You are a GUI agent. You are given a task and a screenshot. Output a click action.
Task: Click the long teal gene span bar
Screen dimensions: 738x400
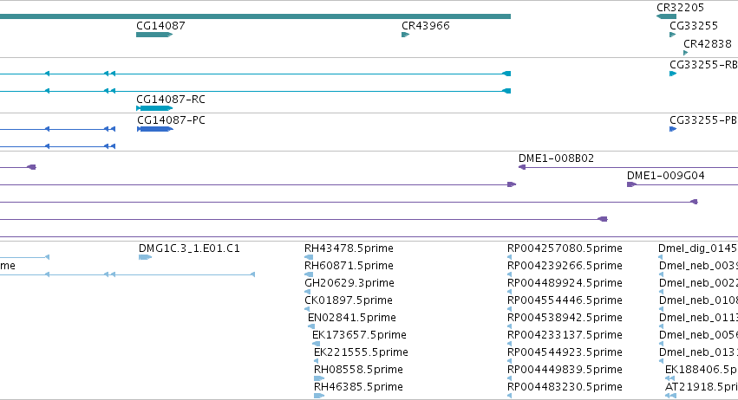click(x=255, y=16)
